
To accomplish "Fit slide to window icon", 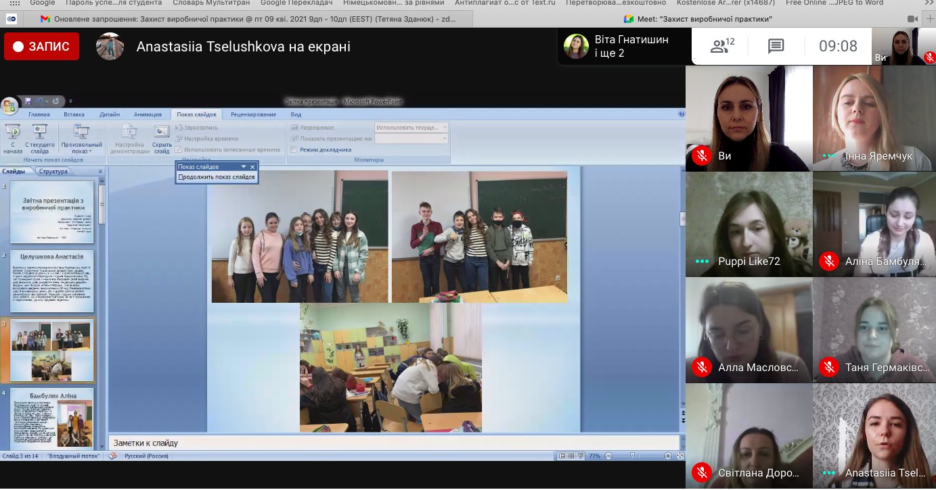I will tap(680, 456).
